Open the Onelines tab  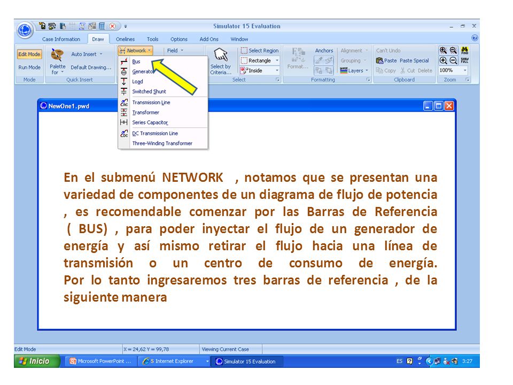tap(125, 39)
